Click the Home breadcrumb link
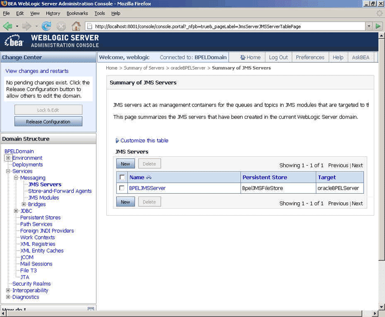Screen dimensions: 385x317 [112, 68]
